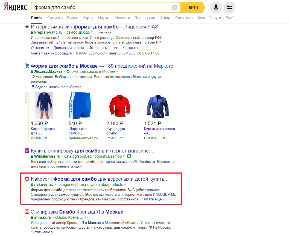Image resolution: width=289 pixels, height=236 pixels.
Task: Click the Market shopping cart favicon
Action: click(x=27, y=66)
